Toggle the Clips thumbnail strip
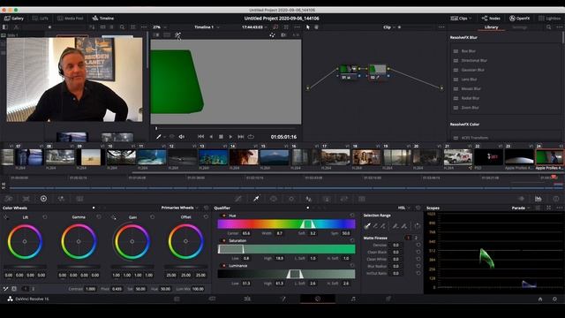 click(x=461, y=19)
